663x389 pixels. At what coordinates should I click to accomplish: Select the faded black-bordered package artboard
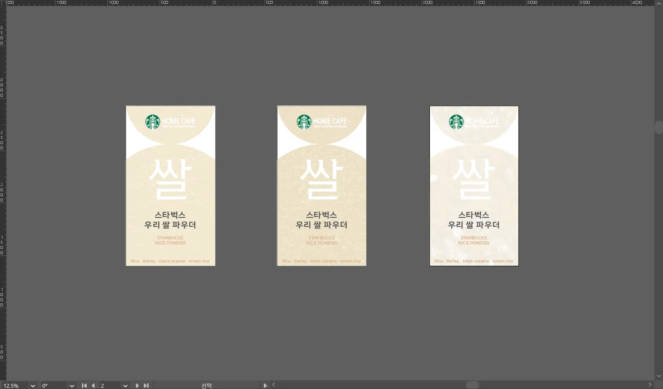point(474,186)
